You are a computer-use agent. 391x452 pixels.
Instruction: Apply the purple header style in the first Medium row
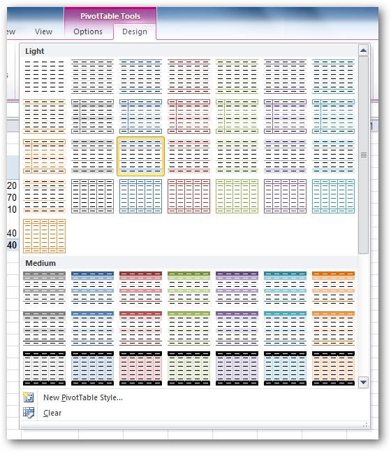(x=237, y=288)
